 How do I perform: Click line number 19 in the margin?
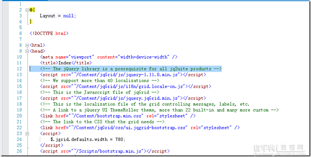[x=19, y=110]
